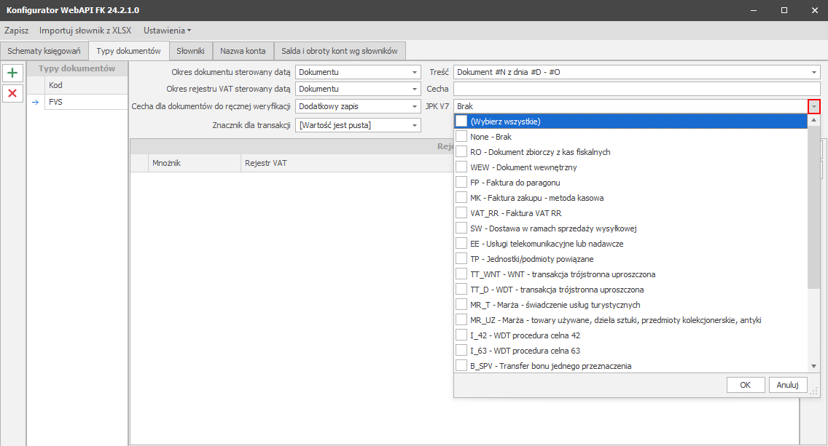
Task: Open 'Salda i obroty kont wg słowników' tab
Action: [340, 51]
